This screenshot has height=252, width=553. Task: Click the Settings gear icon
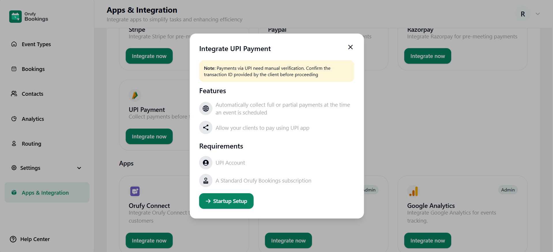[14, 168]
